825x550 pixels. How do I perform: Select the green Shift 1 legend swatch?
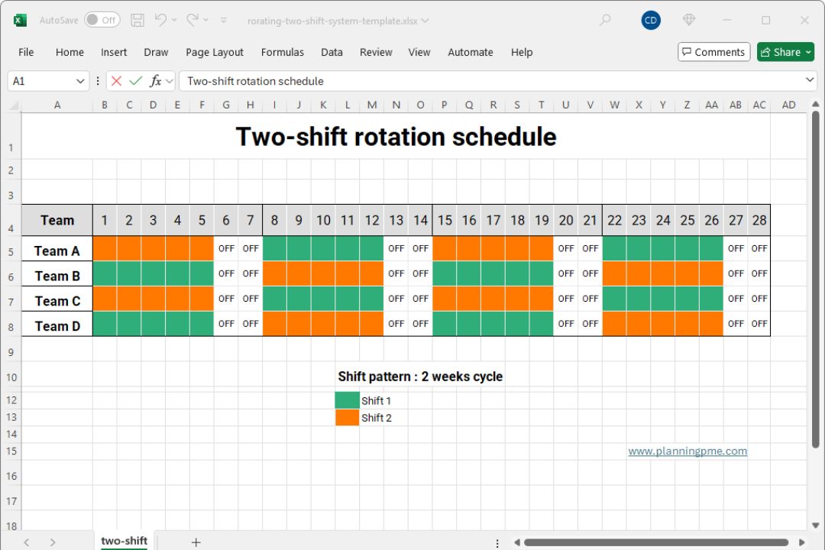pyautogui.click(x=347, y=400)
